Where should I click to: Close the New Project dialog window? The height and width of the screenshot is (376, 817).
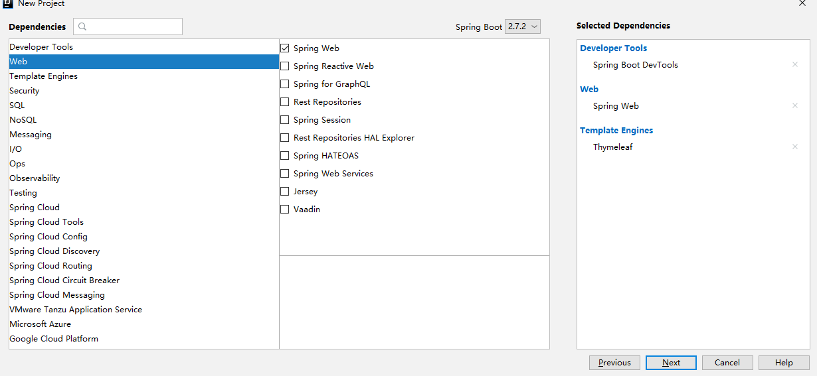802,3
